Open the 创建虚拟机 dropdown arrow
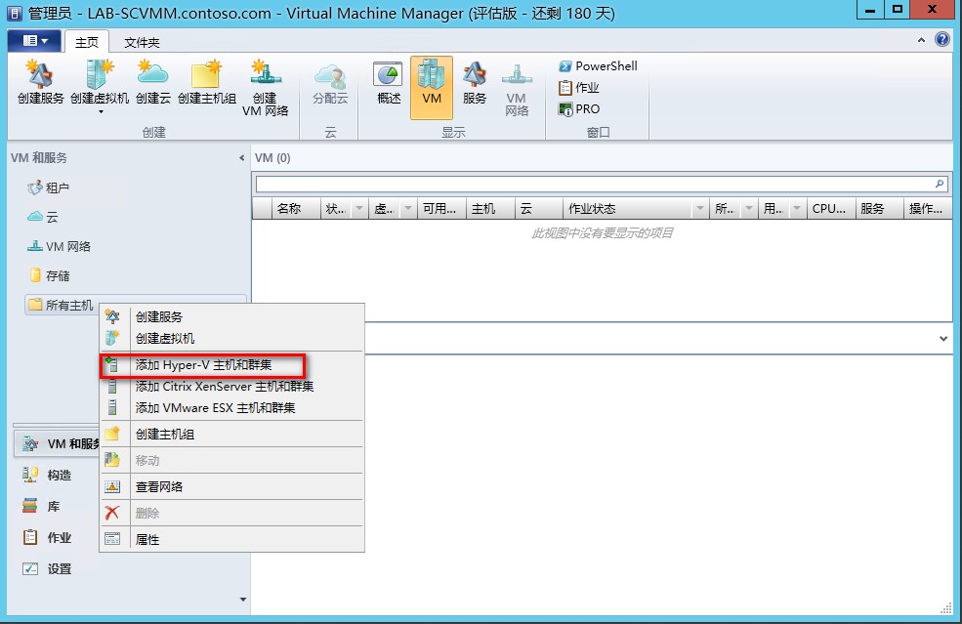962x624 pixels. 100,112
